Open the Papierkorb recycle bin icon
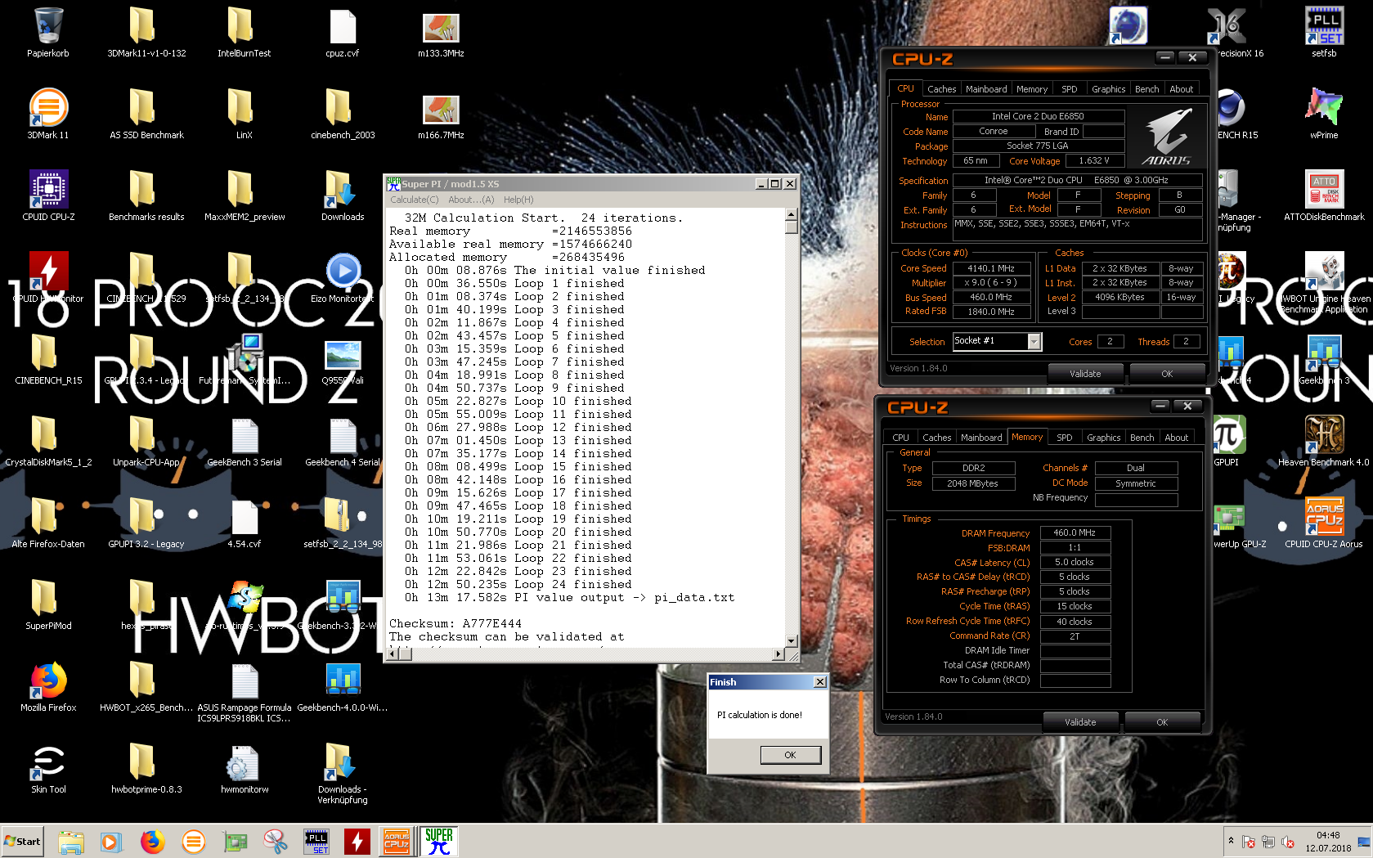This screenshot has width=1373, height=858. coord(48,33)
